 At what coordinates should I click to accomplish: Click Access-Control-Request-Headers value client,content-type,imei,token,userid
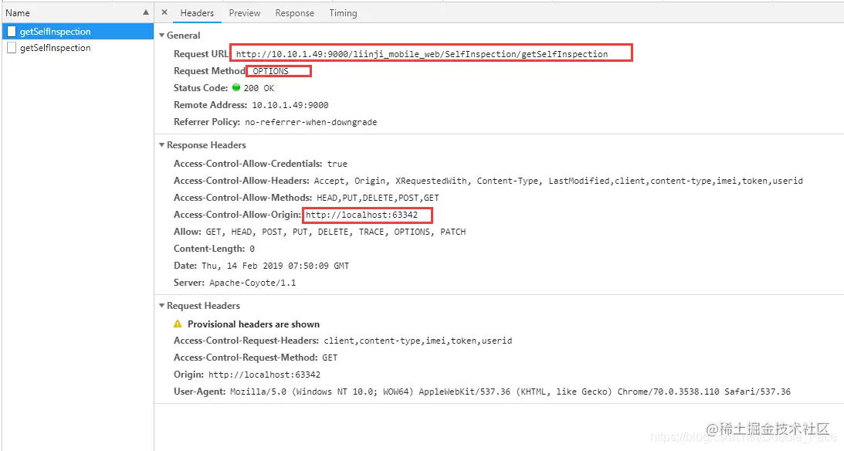tap(418, 341)
